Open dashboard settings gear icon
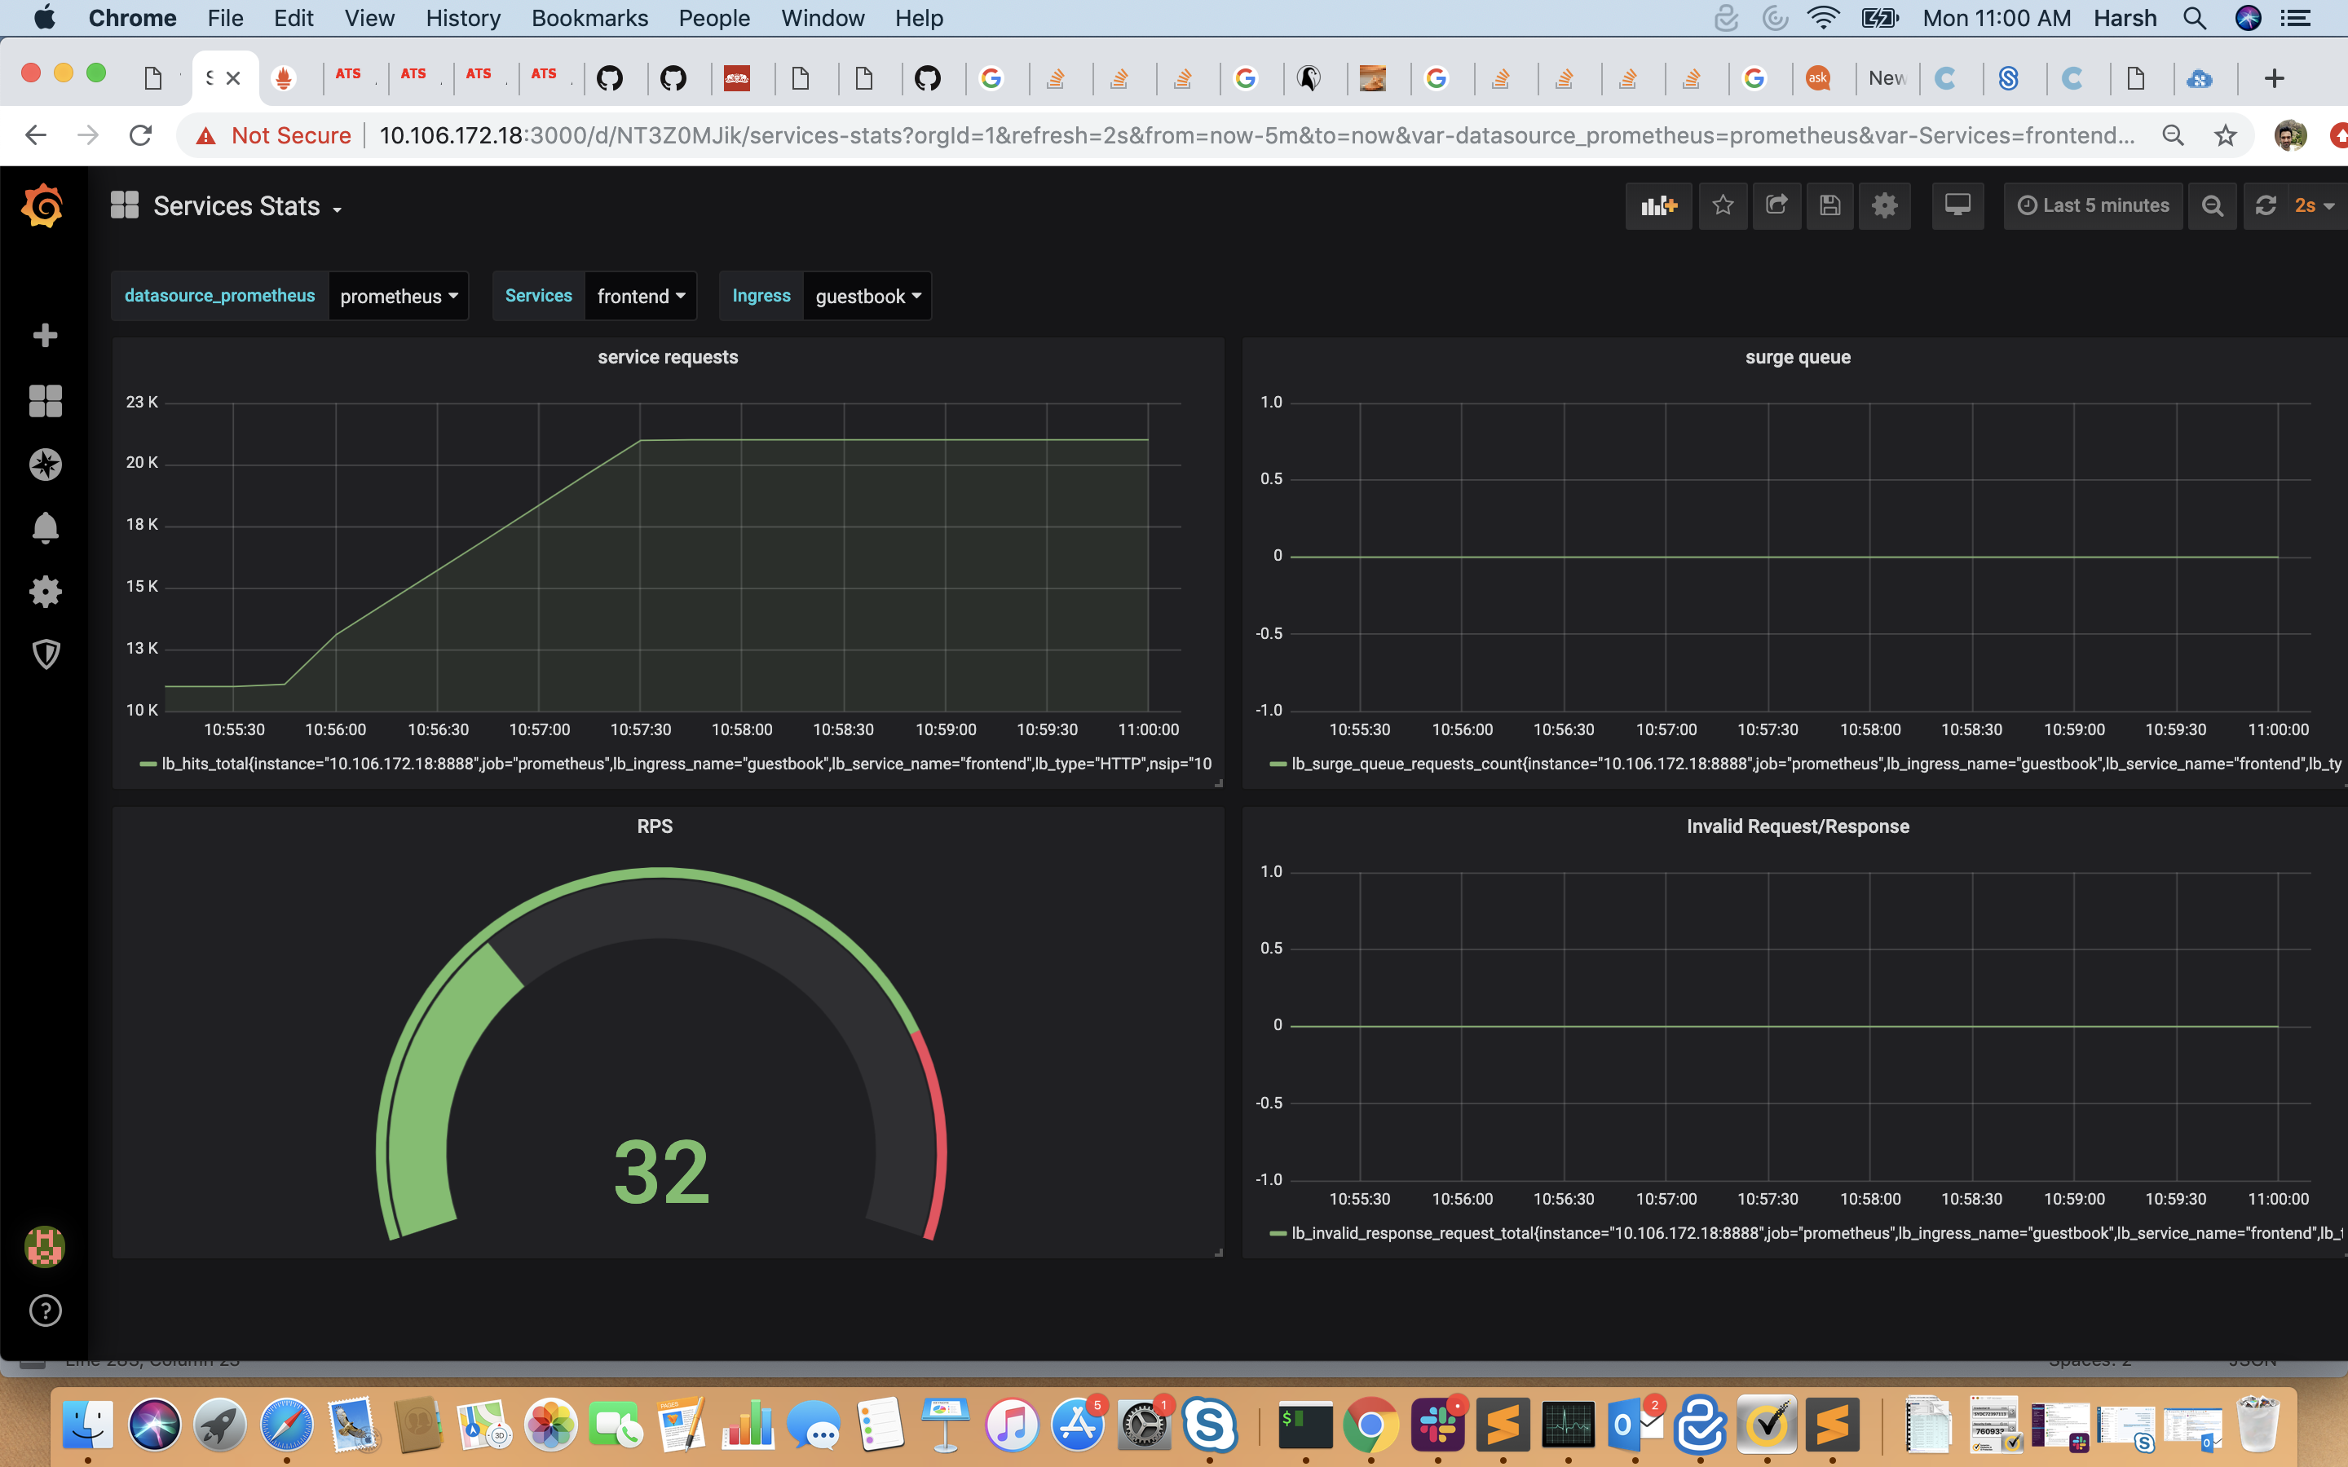 pyautogui.click(x=1884, y=205)
